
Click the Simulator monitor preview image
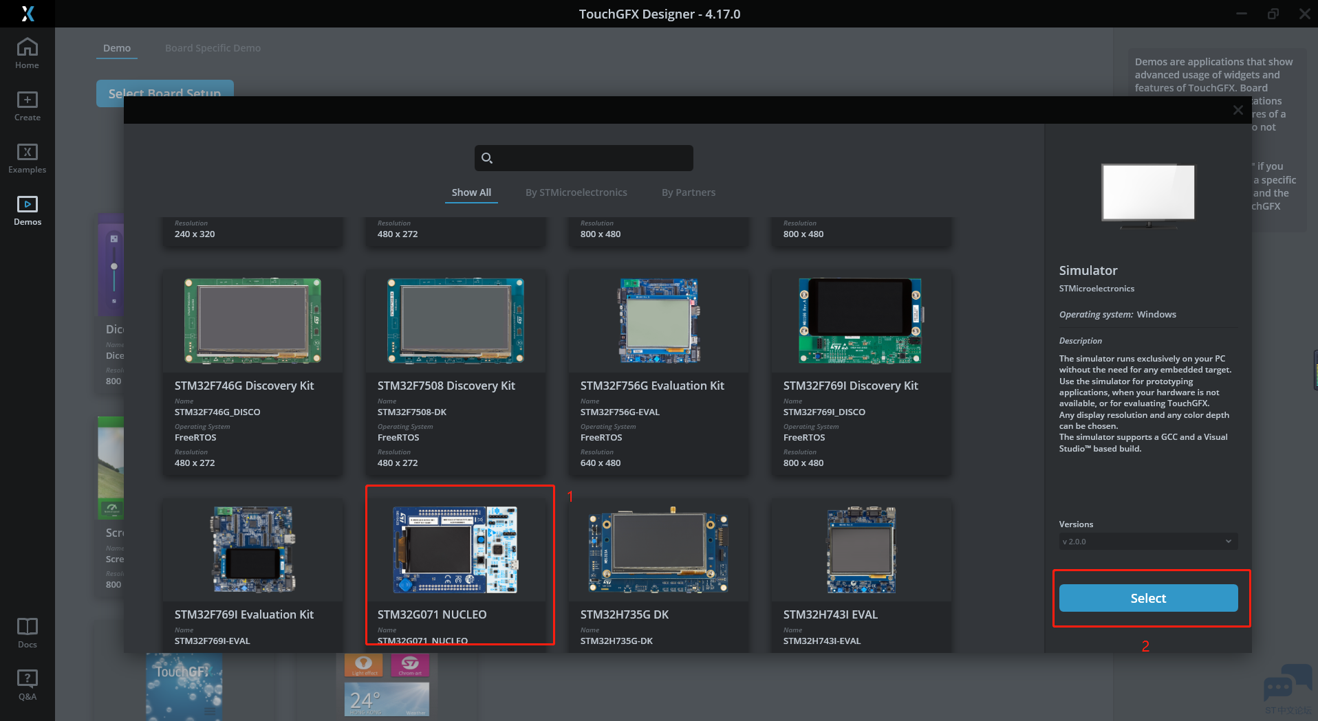click(x=1148, y=196)
